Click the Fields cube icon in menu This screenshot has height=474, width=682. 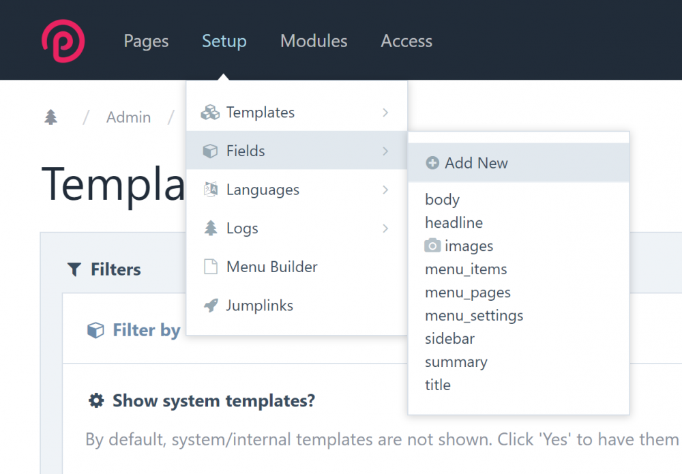pyautogui.click(x=210, y=151)
